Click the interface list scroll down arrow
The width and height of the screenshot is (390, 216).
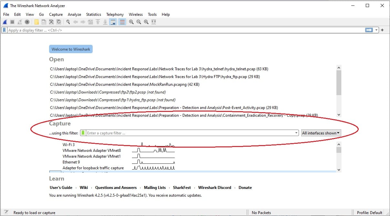339,170
